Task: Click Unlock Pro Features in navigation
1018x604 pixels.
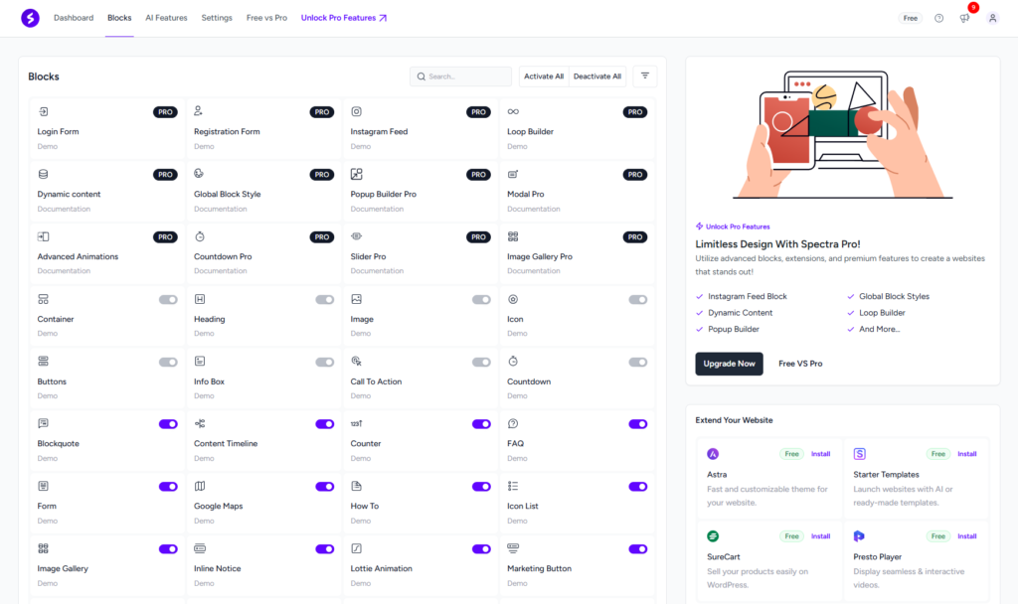Action: (x=343, y=18)
